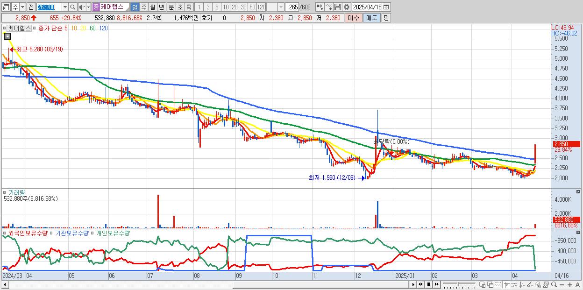Click the trend line tool icon at bottom
Viewport: 583px width, 290px height.
click(514, 284)
